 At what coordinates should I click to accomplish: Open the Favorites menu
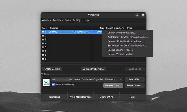click(x=58, y=20)
